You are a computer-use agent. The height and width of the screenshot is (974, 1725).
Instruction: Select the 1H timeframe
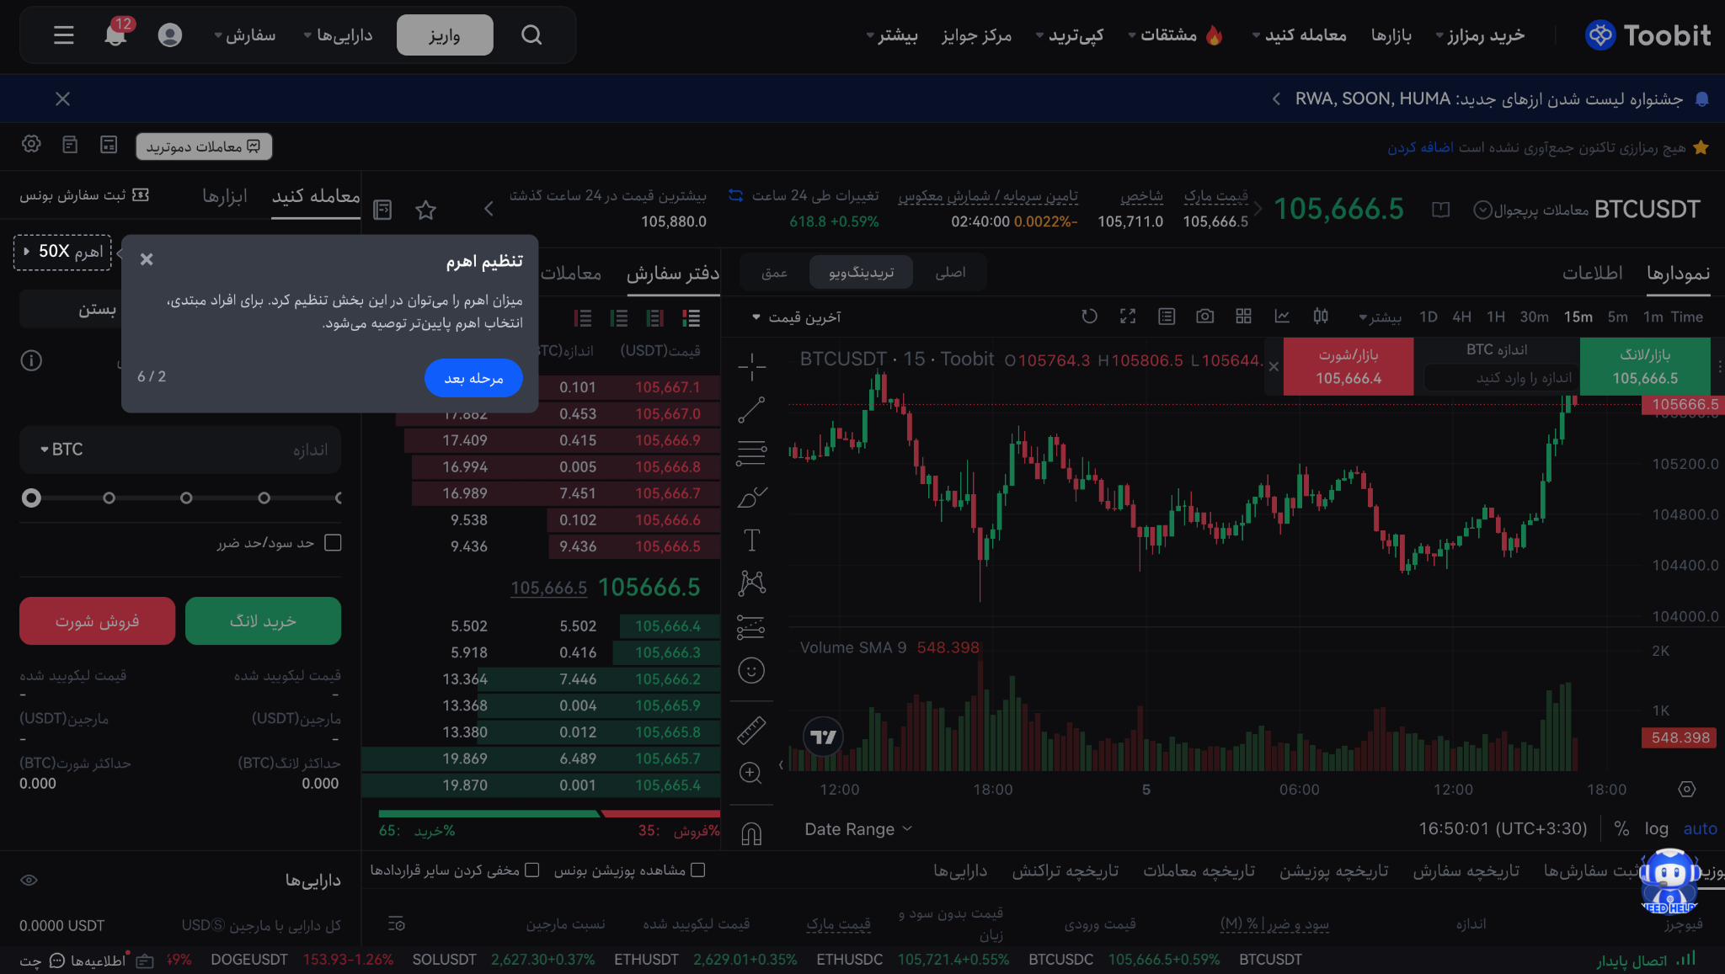point(1495,317)
